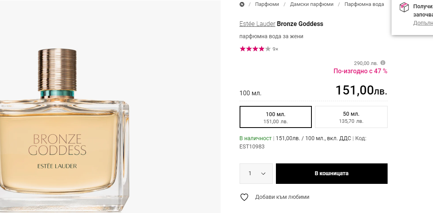The width and height of the screenshot is (433, 213).
Task: Open Дамски парфюми breadcrumb item
Action: (312, 4)
